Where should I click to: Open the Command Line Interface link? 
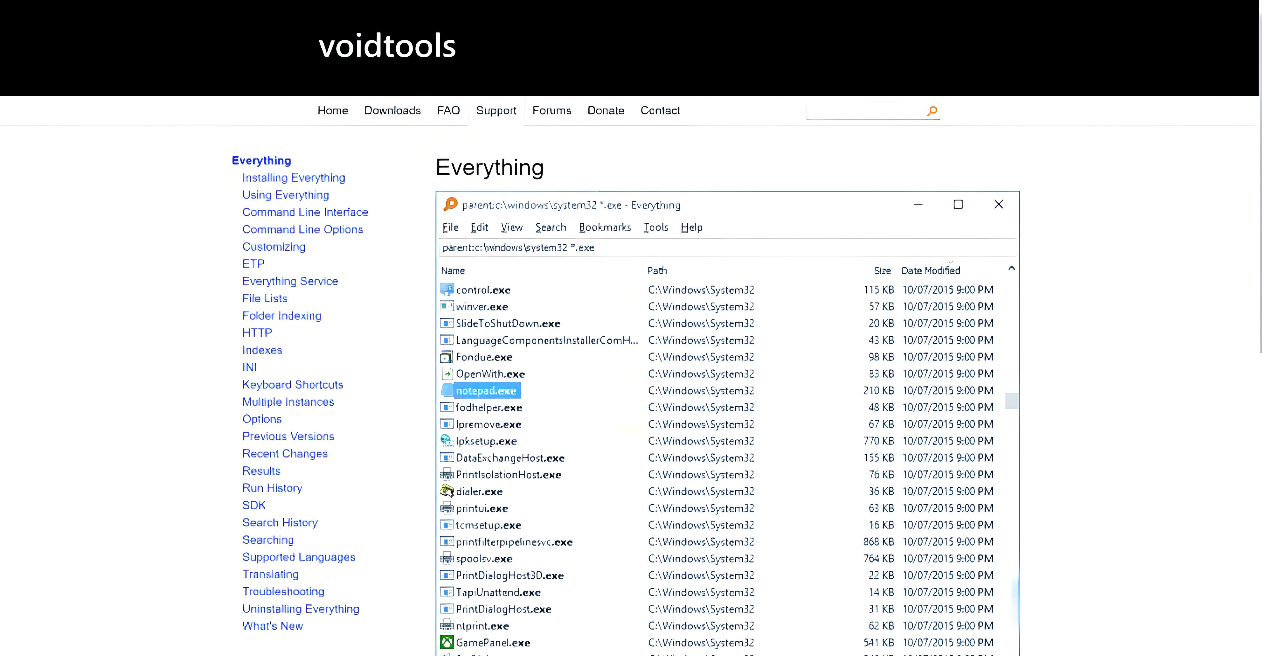coord(305,212)
